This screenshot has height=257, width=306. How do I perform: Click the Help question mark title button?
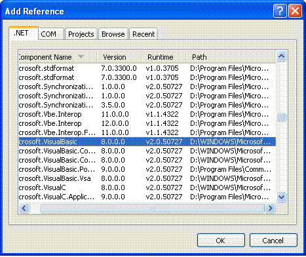pos(280,10)
